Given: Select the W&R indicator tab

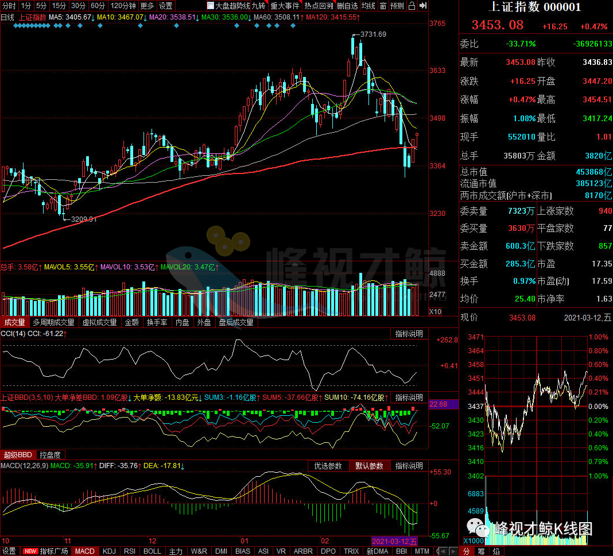Looking at the screenshot, I should tap(199, 551).
